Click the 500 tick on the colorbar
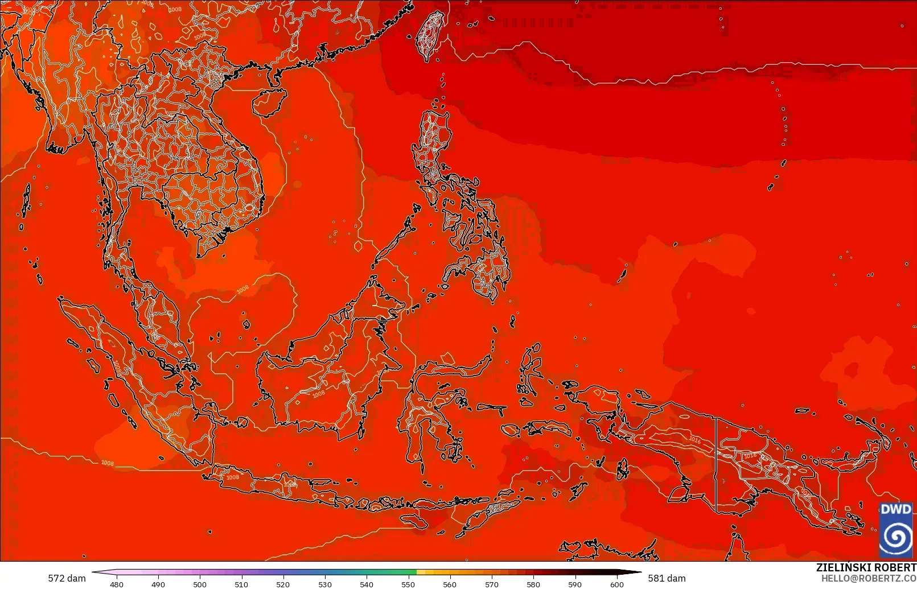 click(x=200, y=584)
